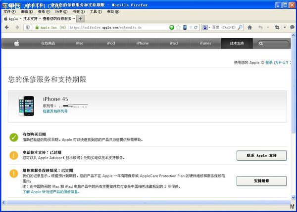
Task: Click the search magnifier in the Baidu box
Action: point(240,27)
